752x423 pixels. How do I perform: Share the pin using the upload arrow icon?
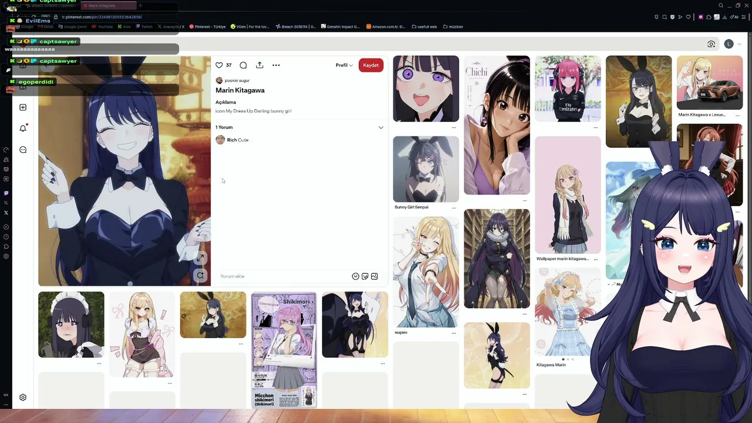click(x=260, y=65)
